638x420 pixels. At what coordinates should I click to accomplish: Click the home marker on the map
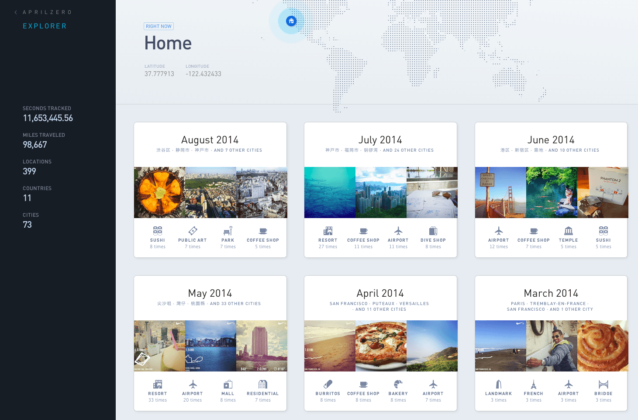click(x=291, y=21)
